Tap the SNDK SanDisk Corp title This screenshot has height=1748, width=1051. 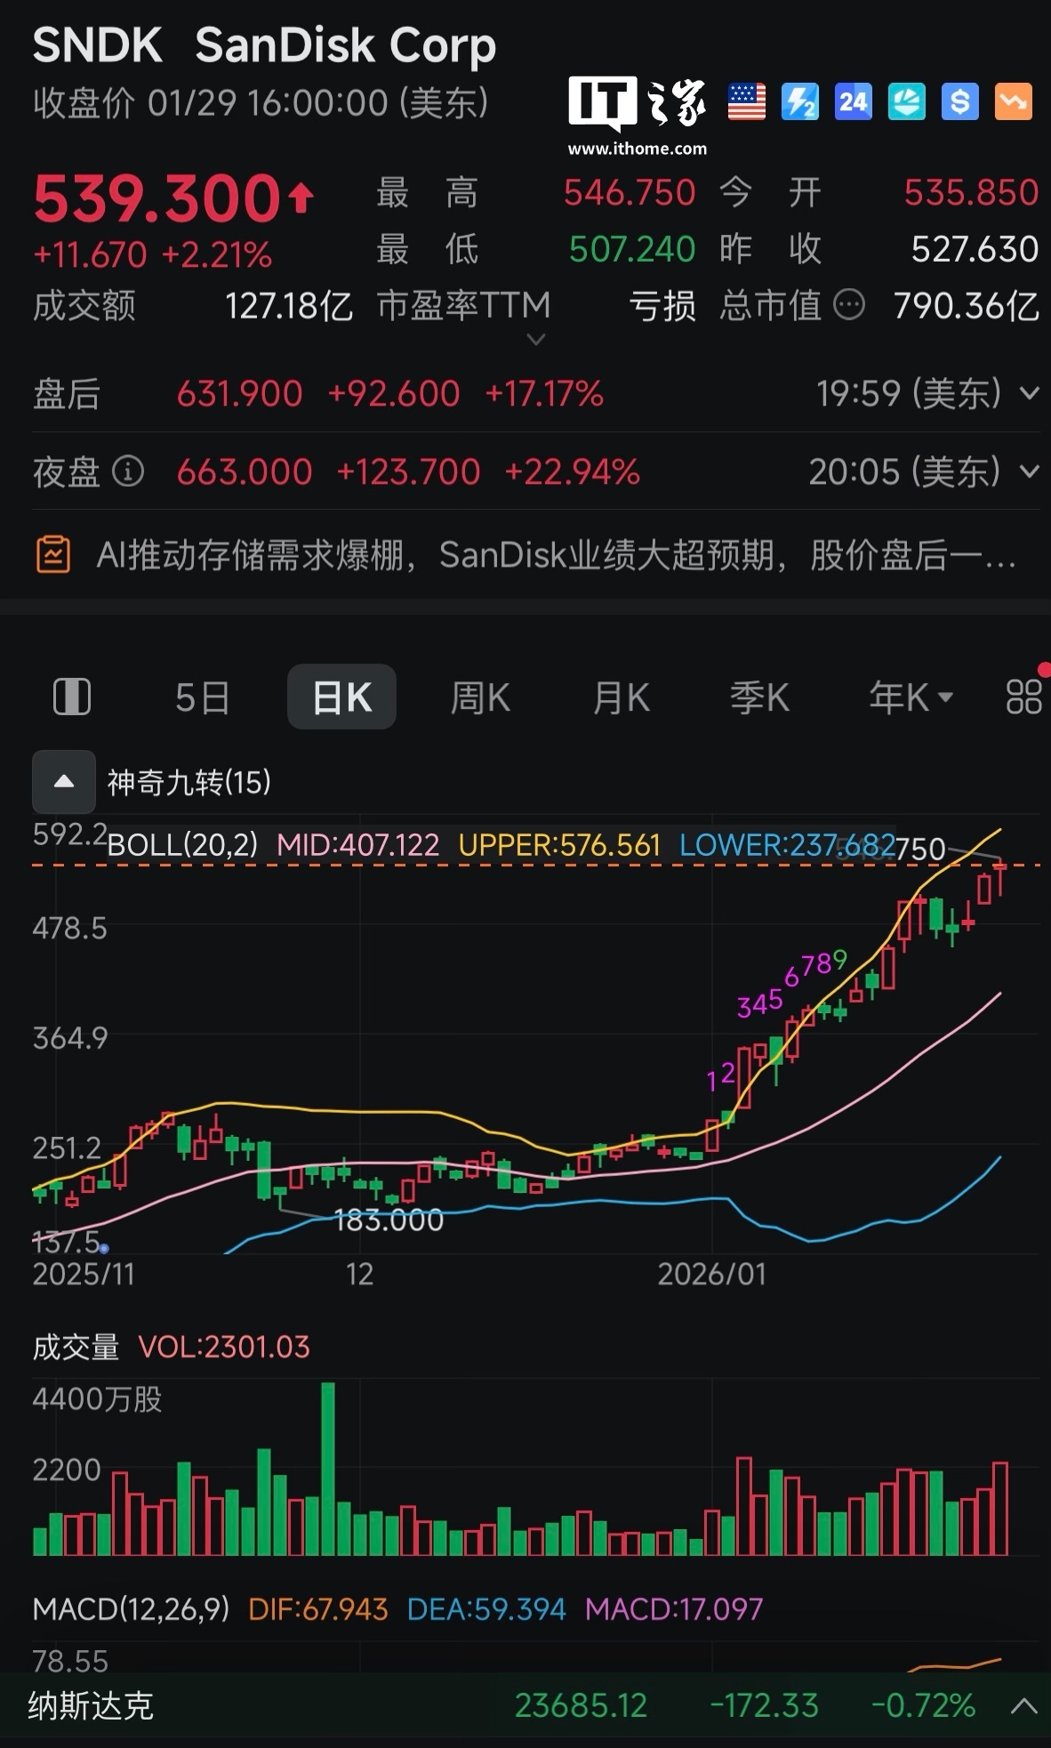tap(264, 45)
